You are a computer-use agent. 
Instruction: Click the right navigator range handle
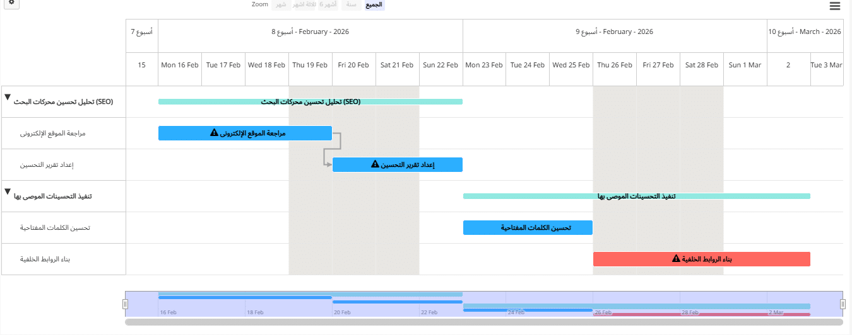tap(843, 304)
